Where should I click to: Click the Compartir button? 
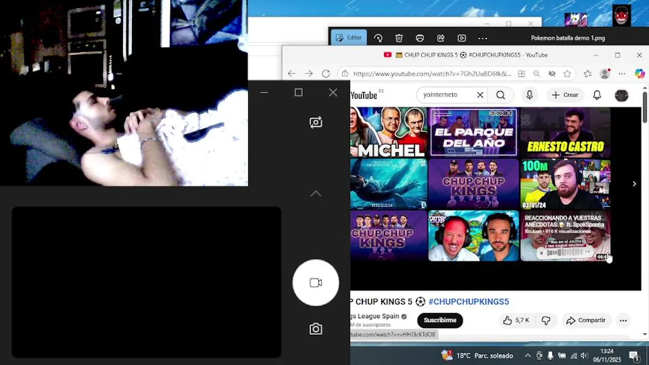click(x=586, y=320)
